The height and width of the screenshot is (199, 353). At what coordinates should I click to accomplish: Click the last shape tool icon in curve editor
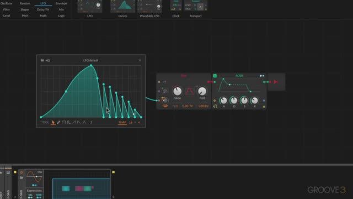tap(91, 122)
